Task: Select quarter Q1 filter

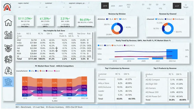Action: tap(143, 4)
